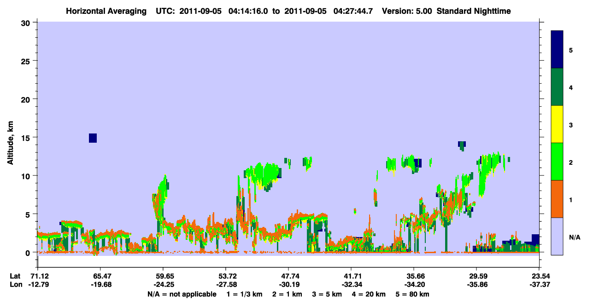Click the lavender N/A color bar segment
Viewport: 599px width, 307px height.
tap(557, 236)
